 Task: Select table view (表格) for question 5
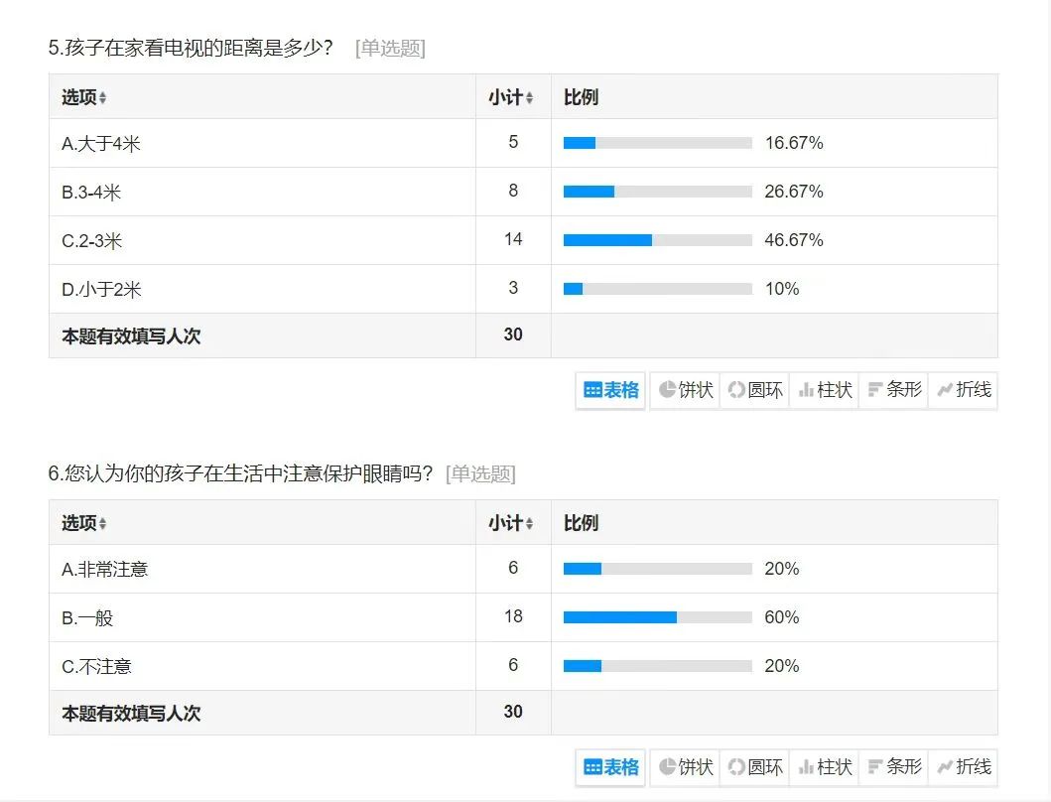tap(610, 390)
